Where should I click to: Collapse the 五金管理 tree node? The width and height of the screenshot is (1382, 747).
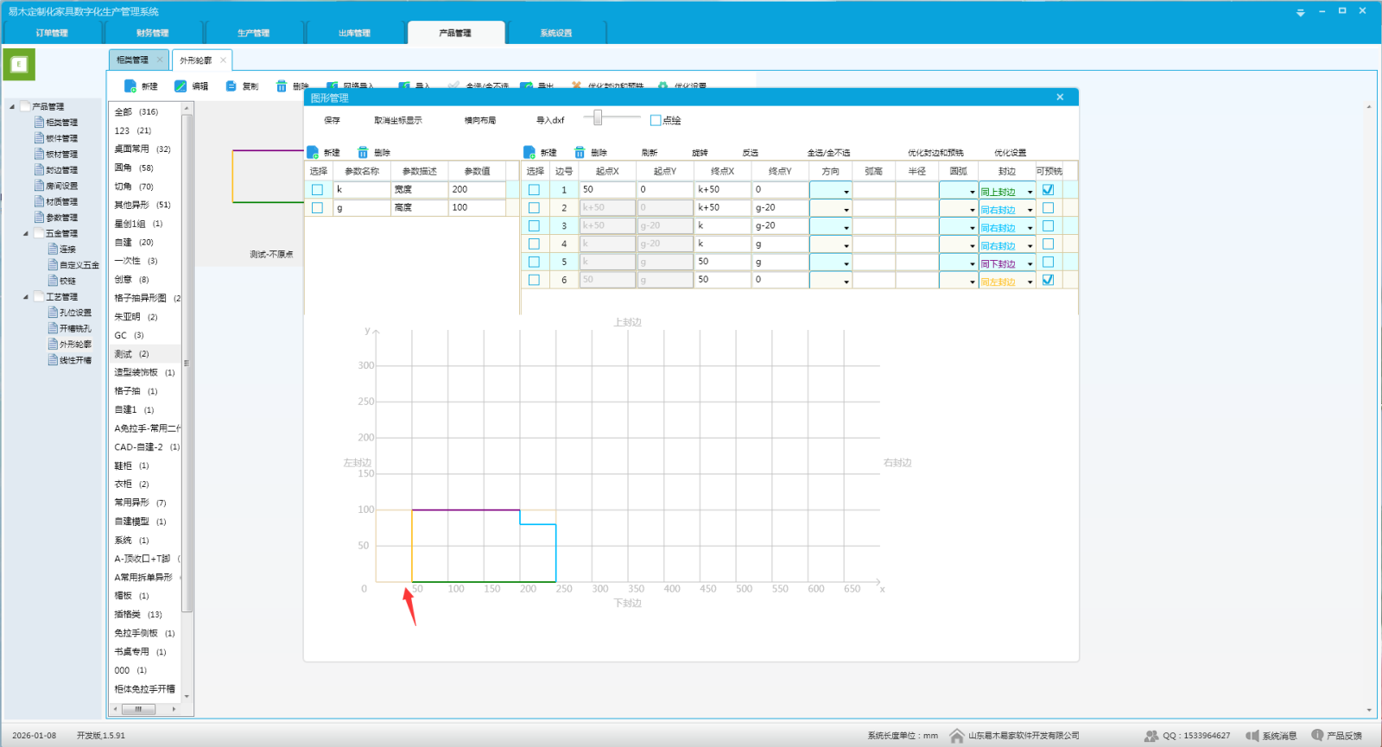[x=26, y=233]
